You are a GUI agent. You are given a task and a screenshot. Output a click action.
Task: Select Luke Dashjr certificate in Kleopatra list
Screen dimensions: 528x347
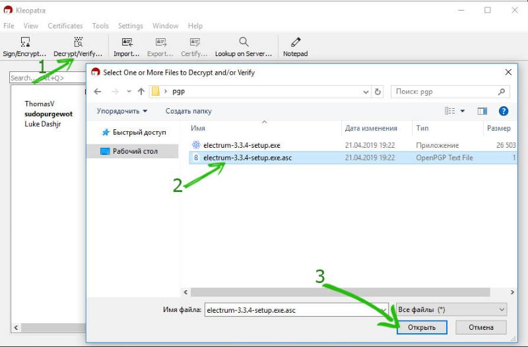click(x=43, y=124)
